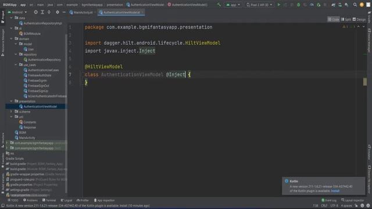Switch editor to Design view
Image resolution: width=372 pixels, height=209 pixels.
pyautogui.click(x=359, y=19)
